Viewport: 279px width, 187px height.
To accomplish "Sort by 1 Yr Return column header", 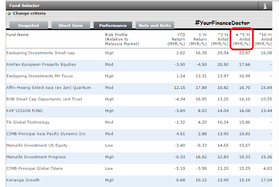I will pos(198,39).
